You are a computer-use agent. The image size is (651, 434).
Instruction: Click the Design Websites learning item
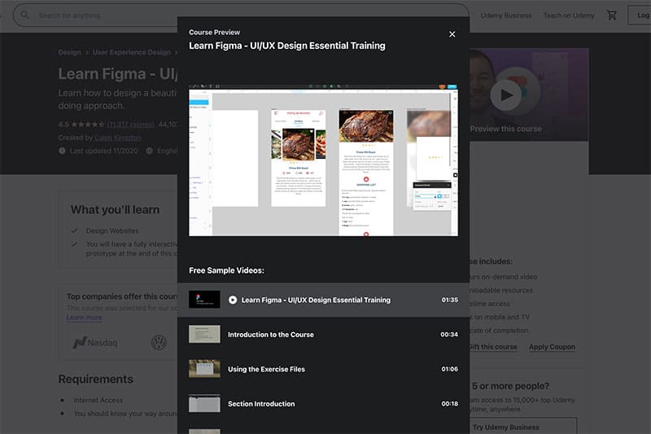tap(112, 231)
